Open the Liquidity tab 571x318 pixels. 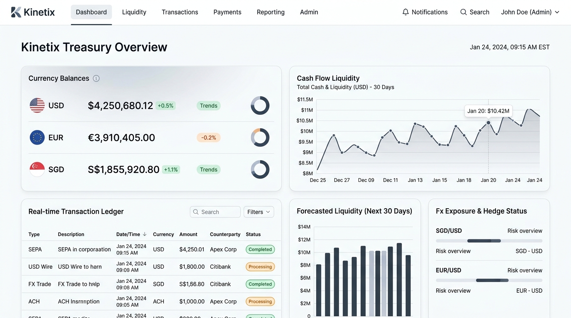pos(134,12)
